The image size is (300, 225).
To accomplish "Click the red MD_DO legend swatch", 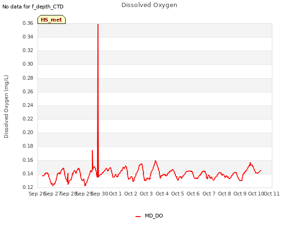I will (138, 217).
